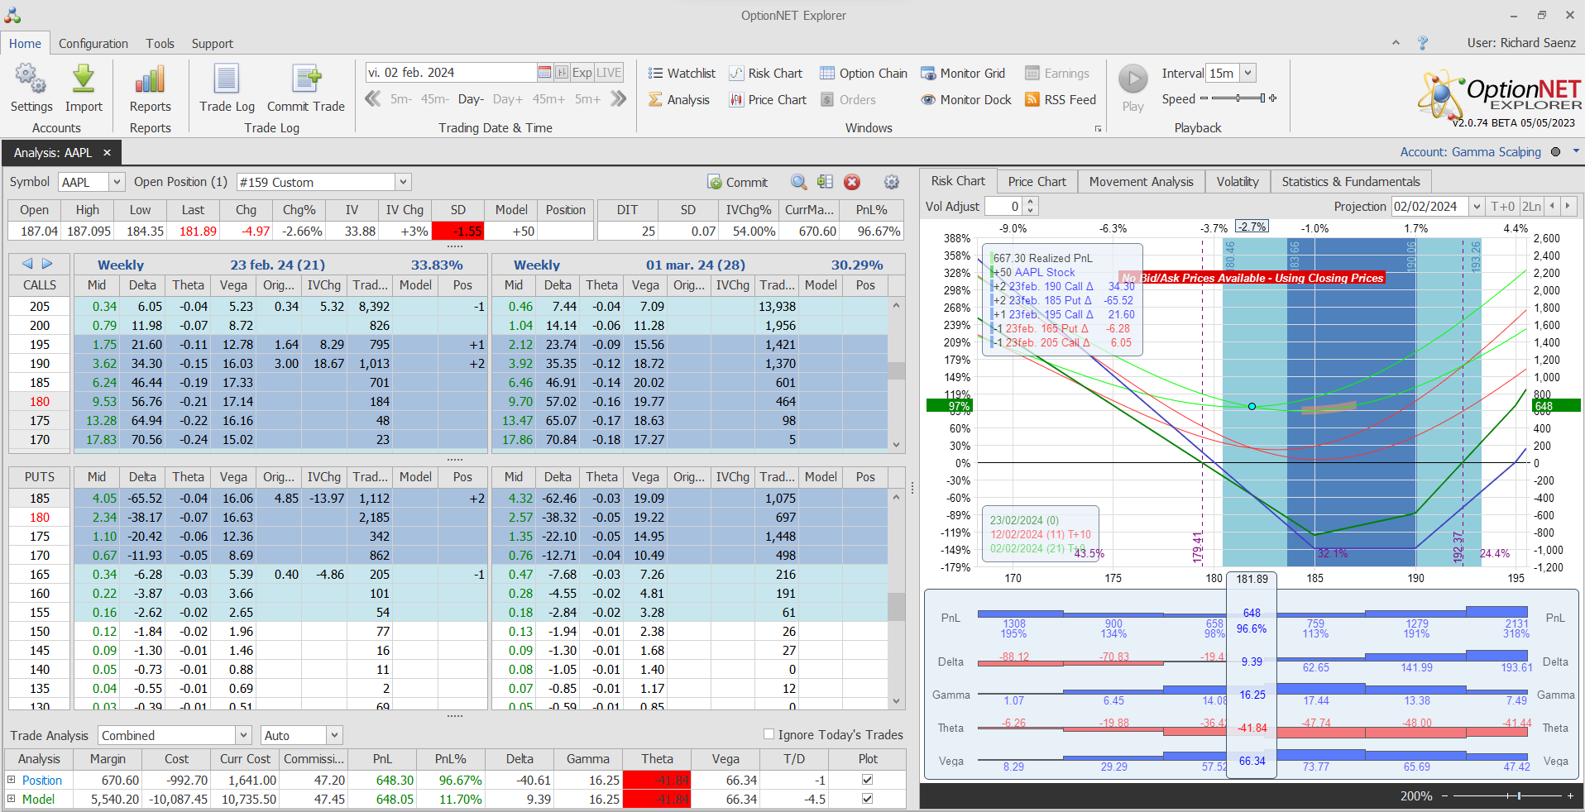Open the Analysis sigma window
Viewport: 1585px width, 812px height.
(678, 100)
